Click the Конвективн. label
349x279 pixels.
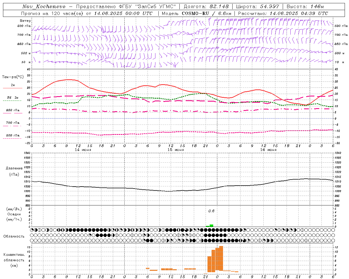(x=14, y=255)
